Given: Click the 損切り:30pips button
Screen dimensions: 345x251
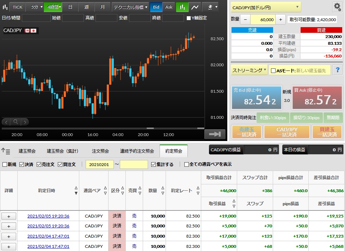Looking at the screenshot, I should pos(306,118).
